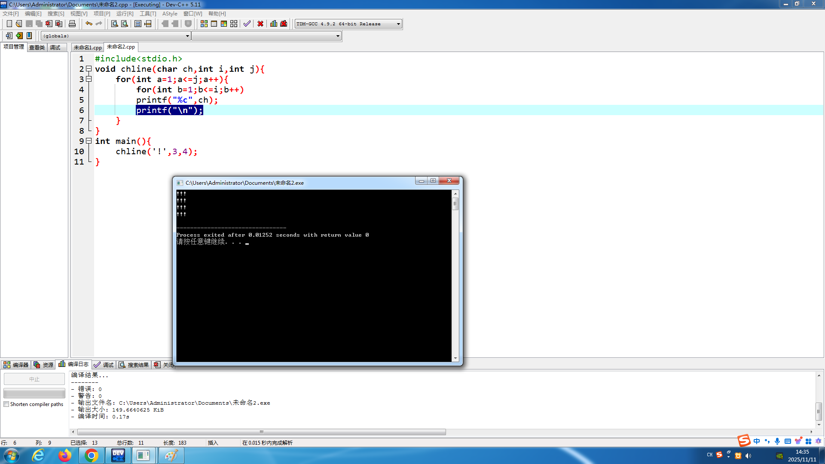Screen dimensions: 825x464
Task: Collapse the main function fold marker
Action: [89, 141]
